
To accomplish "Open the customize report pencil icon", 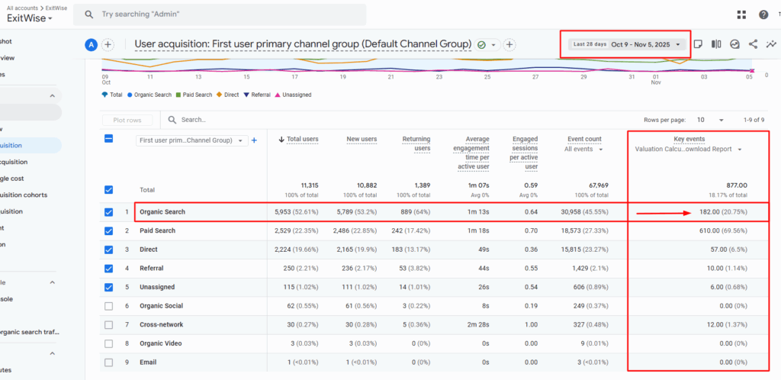I will [x=698, y=43].
